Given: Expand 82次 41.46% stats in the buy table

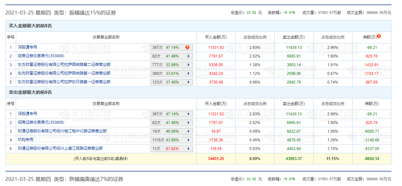Looking at the screenshot, I should point(188,56).
